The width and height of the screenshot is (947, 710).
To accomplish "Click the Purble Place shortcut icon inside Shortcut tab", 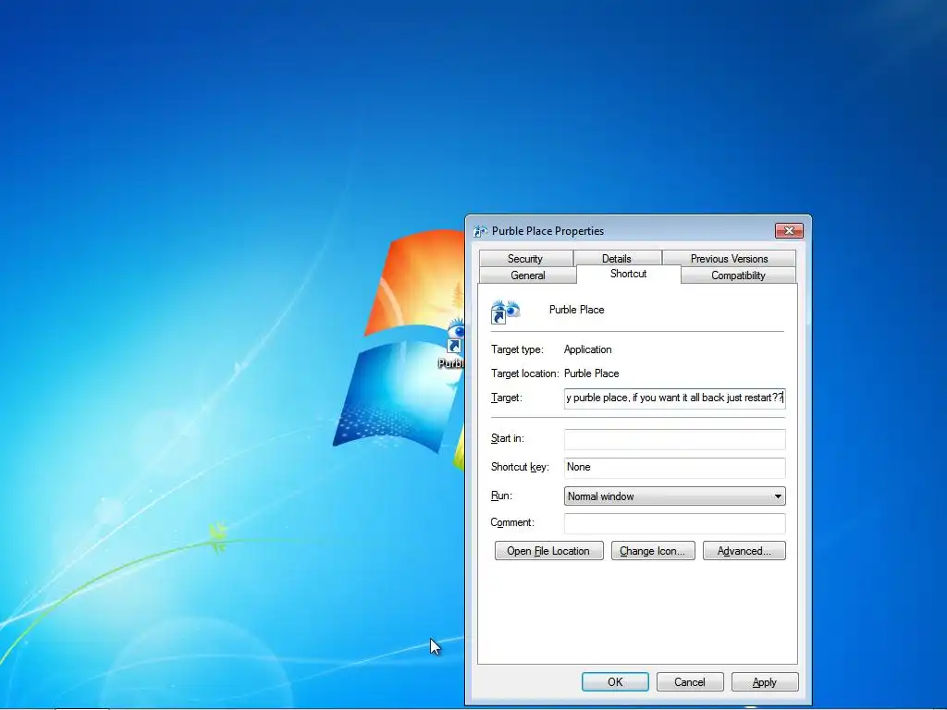I will (x=505, y=312).
